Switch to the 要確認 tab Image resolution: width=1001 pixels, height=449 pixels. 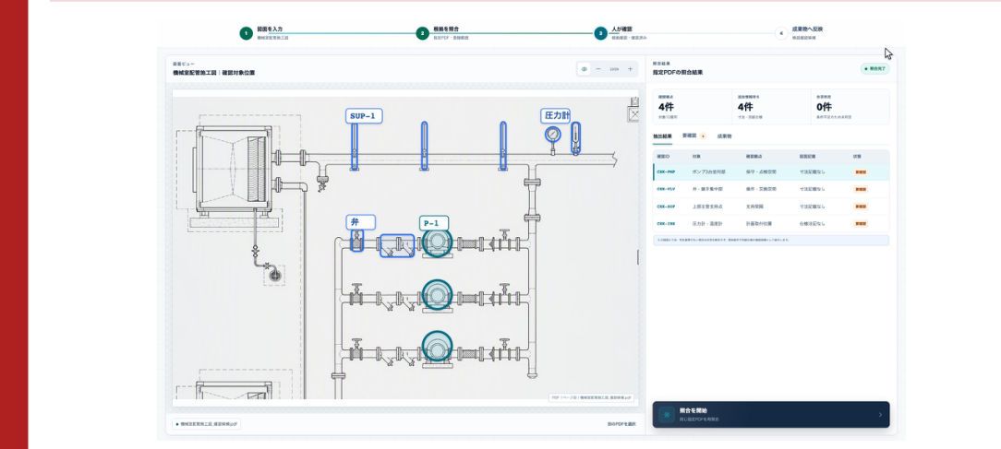click(693, 136)
